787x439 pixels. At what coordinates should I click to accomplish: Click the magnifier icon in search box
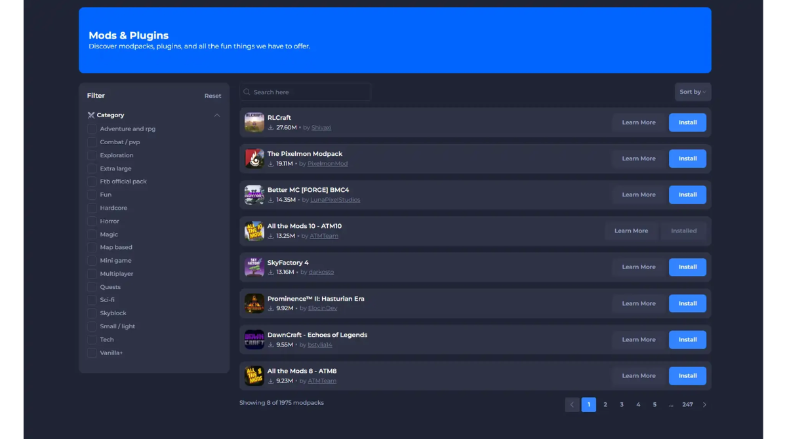coord(247,92)
